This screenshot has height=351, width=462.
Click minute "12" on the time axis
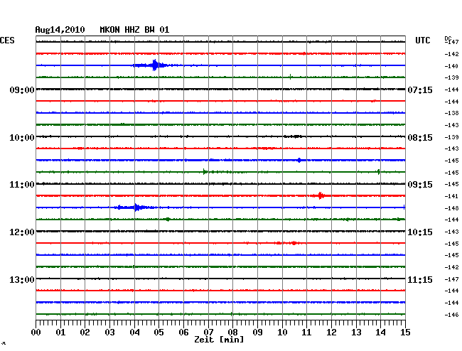pyautogui.click(x=331, y=332)
